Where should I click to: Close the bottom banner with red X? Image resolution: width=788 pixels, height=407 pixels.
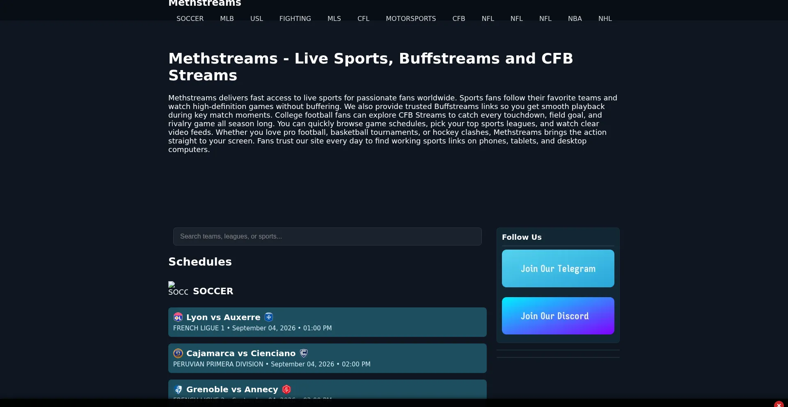click(779, 405)
